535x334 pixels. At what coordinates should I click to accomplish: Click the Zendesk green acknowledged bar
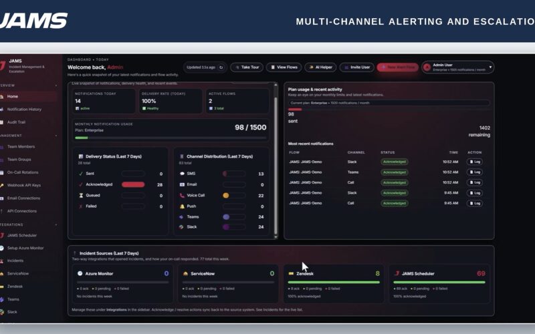[334, 282]
